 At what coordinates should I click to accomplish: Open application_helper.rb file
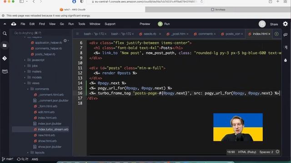(x=49, y=43)
